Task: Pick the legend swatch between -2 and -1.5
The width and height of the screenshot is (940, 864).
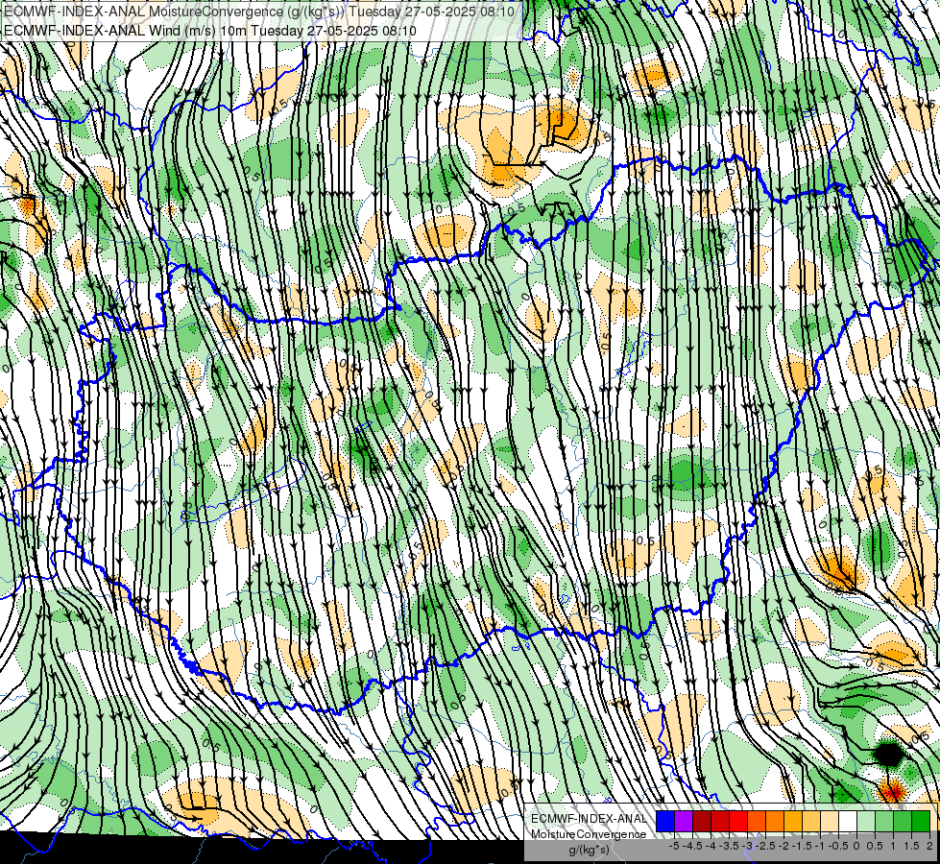Action: coord(792,822)
